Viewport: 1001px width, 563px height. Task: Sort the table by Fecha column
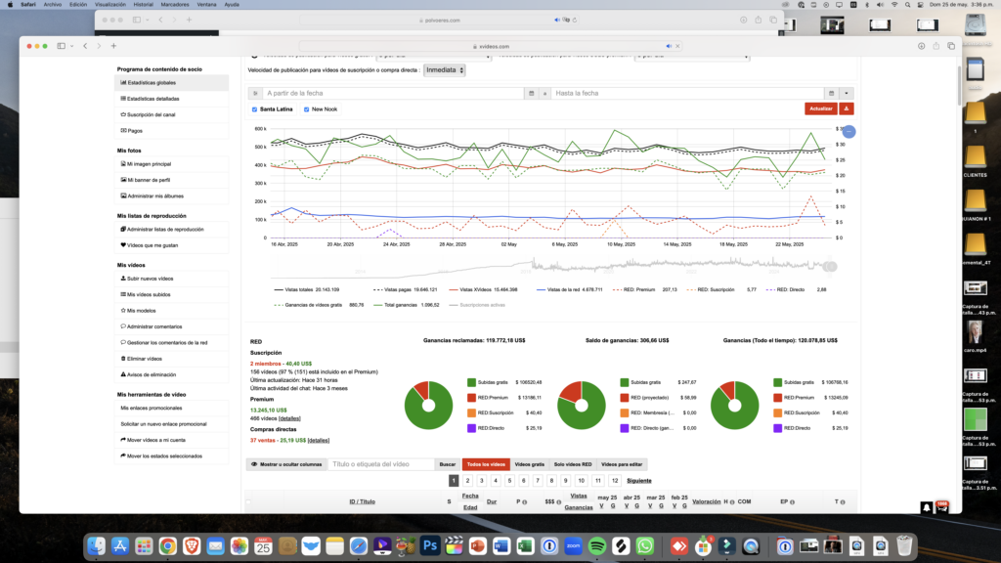470,496
